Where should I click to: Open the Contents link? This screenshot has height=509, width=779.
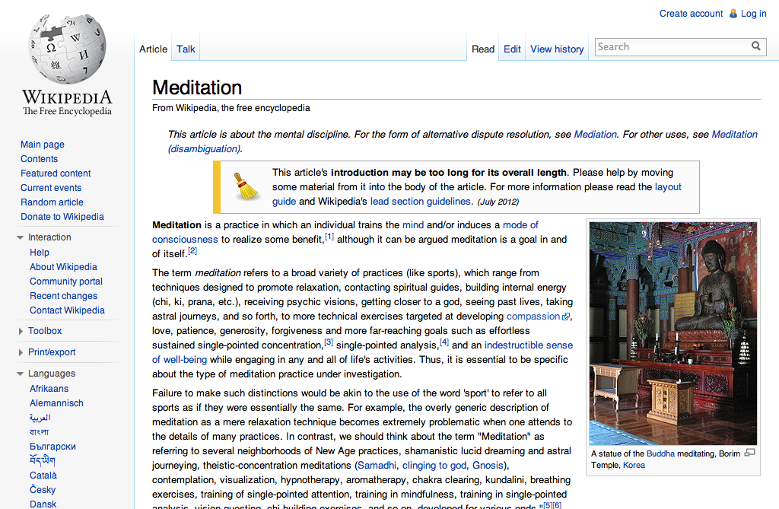coord(40,159)
